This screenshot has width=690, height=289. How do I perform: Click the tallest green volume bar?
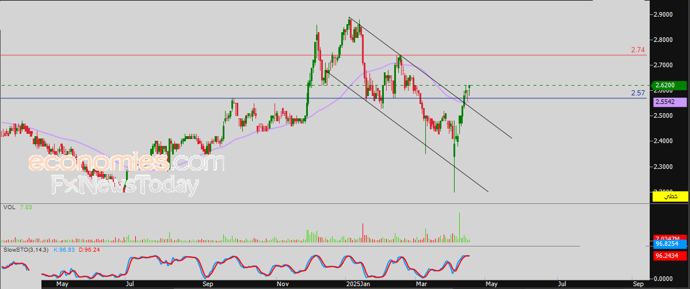click(459, 228)
